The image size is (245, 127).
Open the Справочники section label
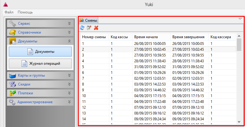click(x=30, y=32)
